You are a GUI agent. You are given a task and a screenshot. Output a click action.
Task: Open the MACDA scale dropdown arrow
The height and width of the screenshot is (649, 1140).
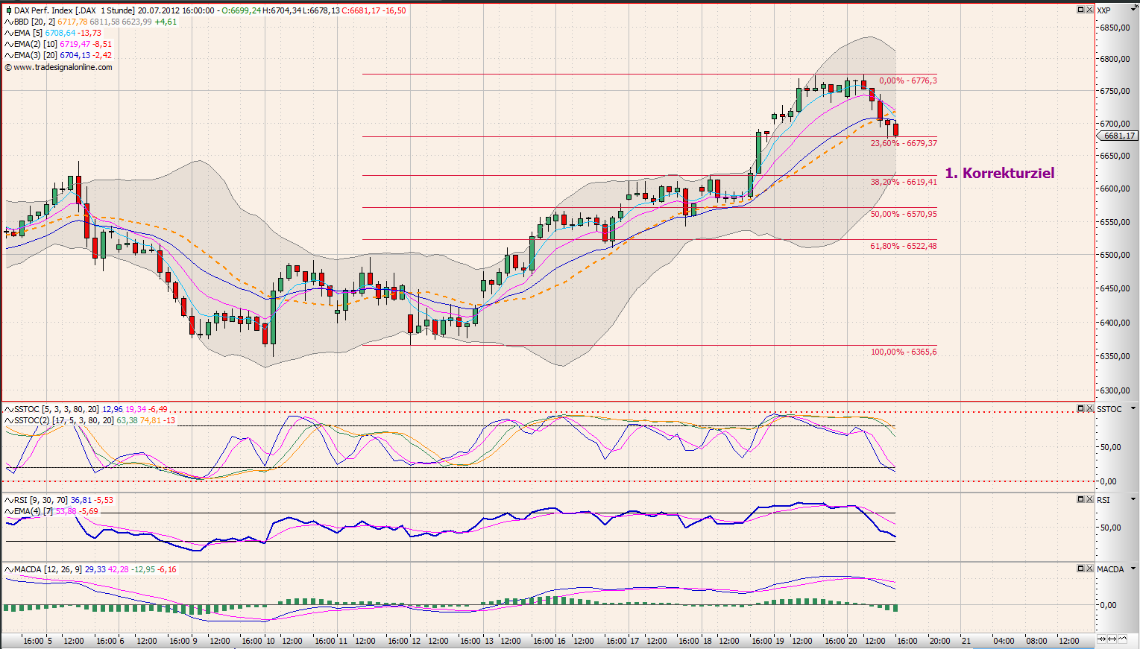pos(1133,569)
